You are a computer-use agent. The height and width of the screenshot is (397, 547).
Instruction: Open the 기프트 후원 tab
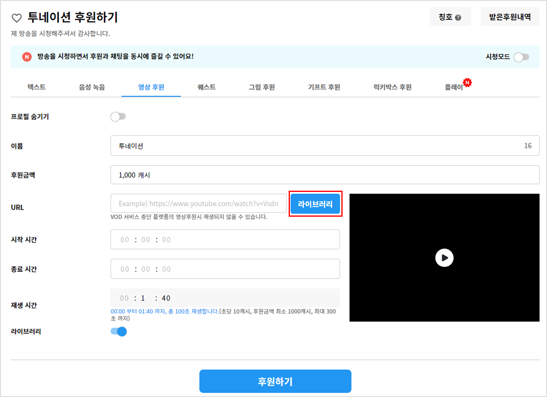324,87
